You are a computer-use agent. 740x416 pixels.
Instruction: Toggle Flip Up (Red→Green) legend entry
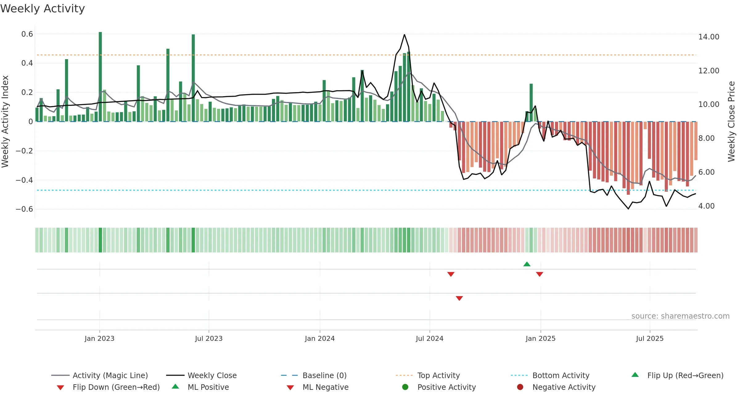click(x=677, y=375)
